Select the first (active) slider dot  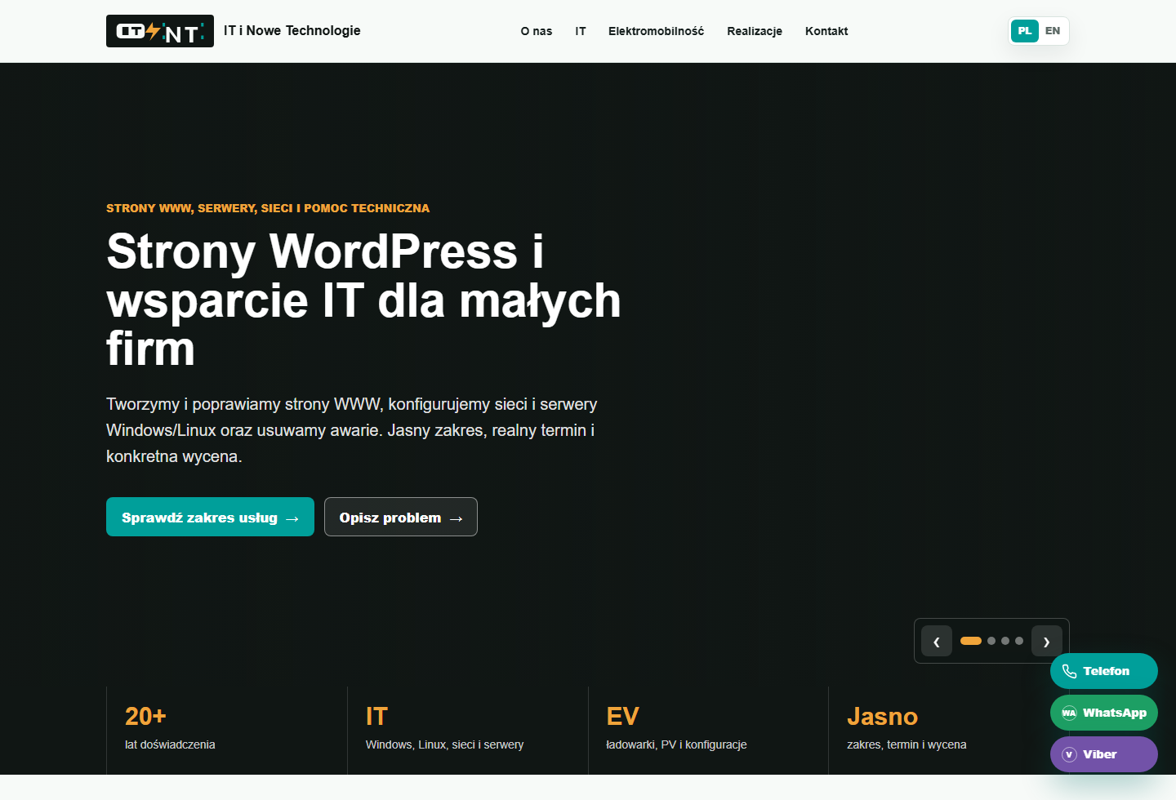coord(971,641)
